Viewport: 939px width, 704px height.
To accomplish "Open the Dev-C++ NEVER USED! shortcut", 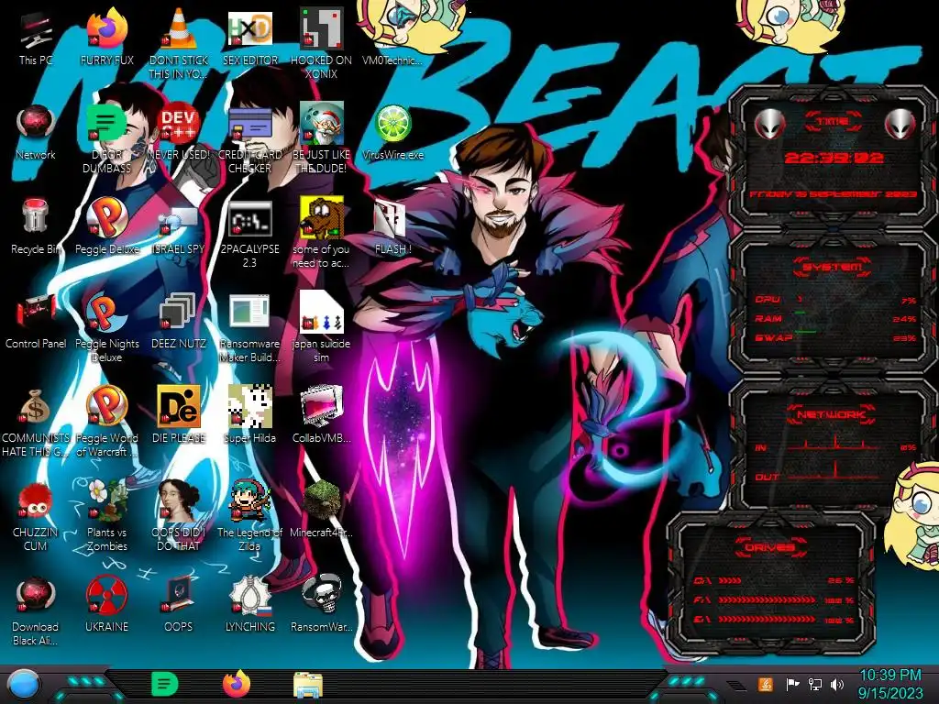I will click(179, 132).
